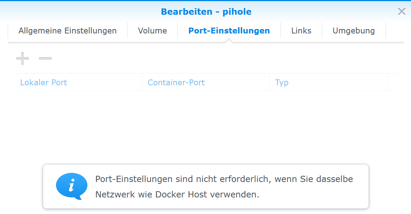411x214 pixels.
Task: Remove port mapping using the minus icon
Action: (45, 58)
